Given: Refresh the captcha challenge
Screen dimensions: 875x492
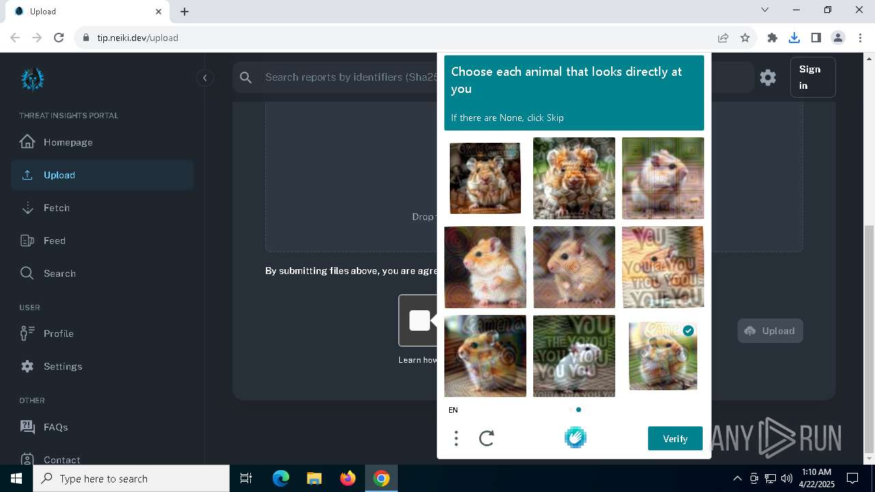Looking at the screenshot, I should pyautogui.click(x=487, y=438).
